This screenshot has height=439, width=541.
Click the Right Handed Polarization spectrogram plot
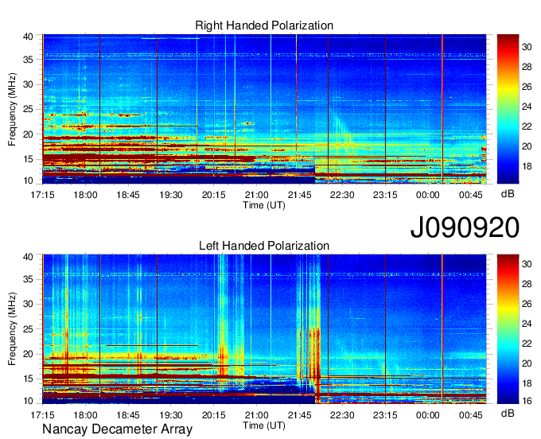[264, 109]
